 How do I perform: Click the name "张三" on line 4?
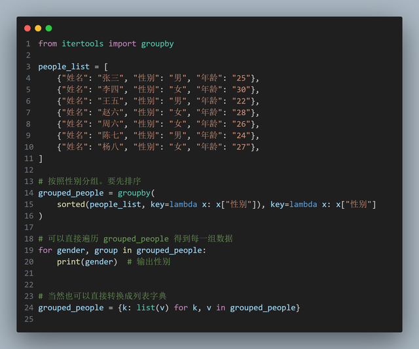point(111,78)
